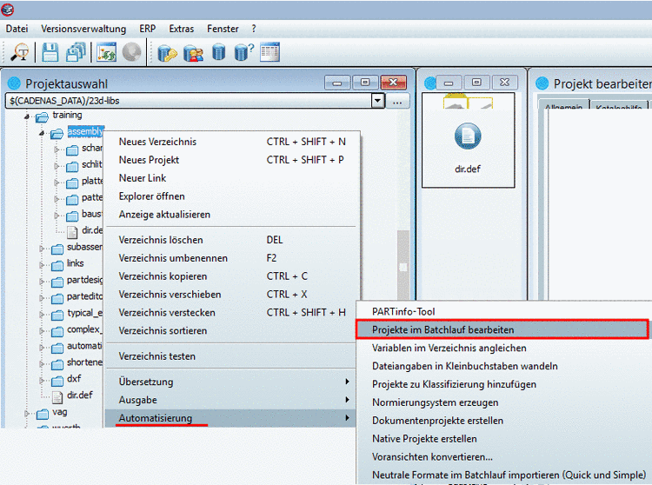Screen dimensions: 652x485
Task: Click the text search magnifier toolbar icon
Action: [x=19, y=53]
